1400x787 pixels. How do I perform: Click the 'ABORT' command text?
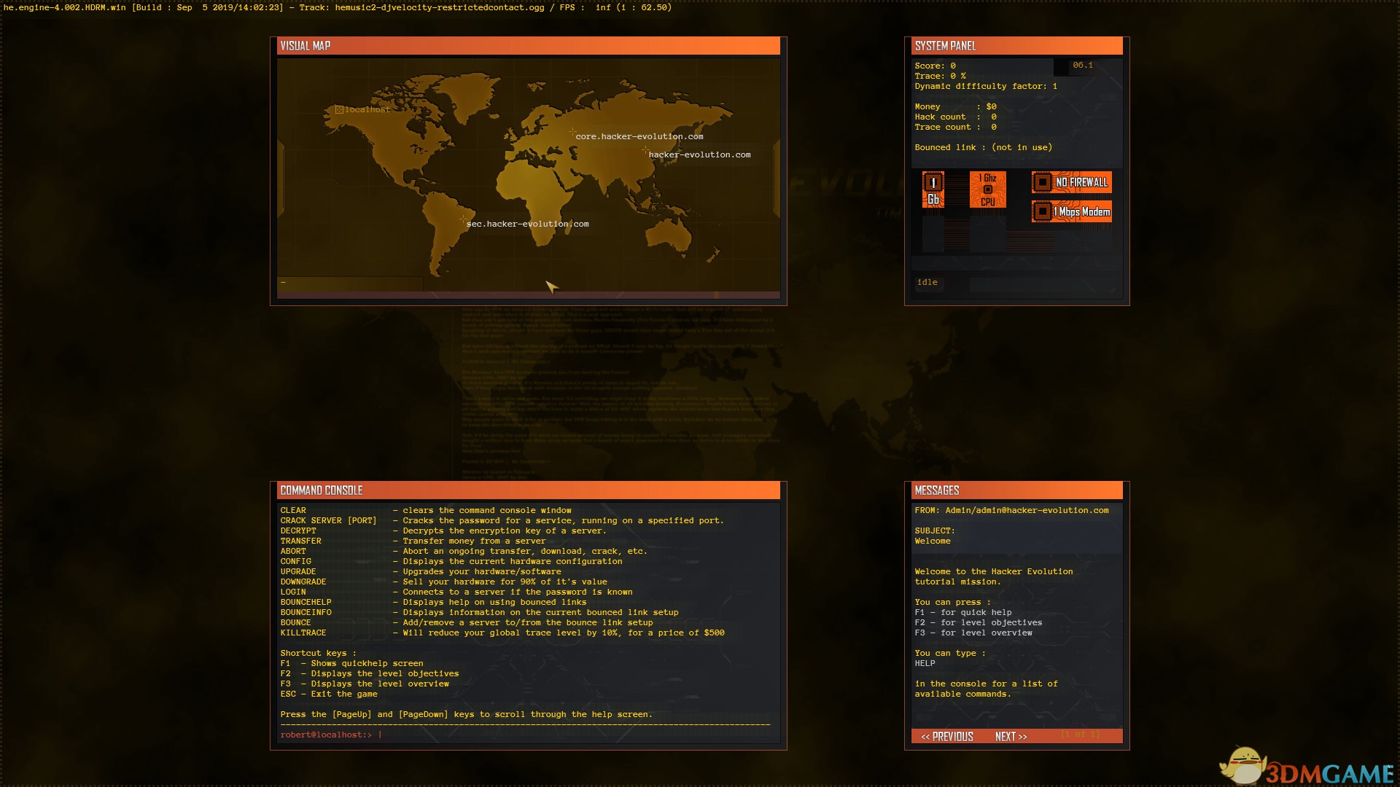(x=293, y=552)
